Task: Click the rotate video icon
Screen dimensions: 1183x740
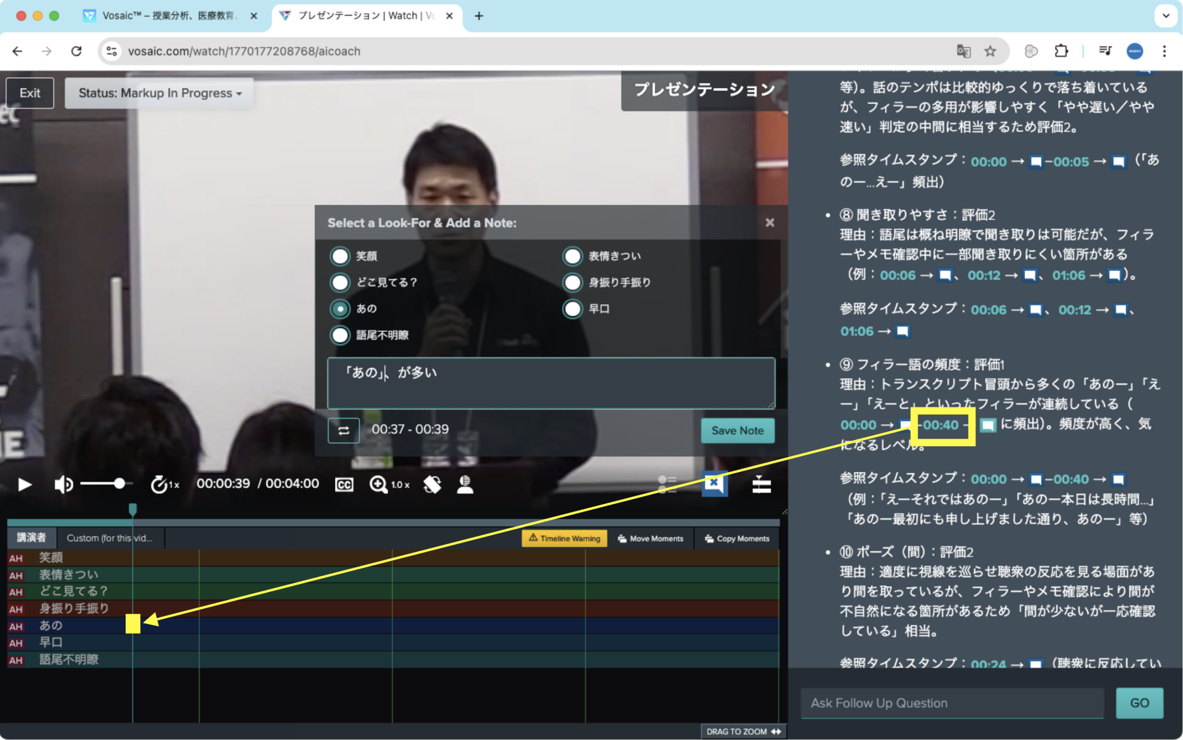Action: point(432,484)
